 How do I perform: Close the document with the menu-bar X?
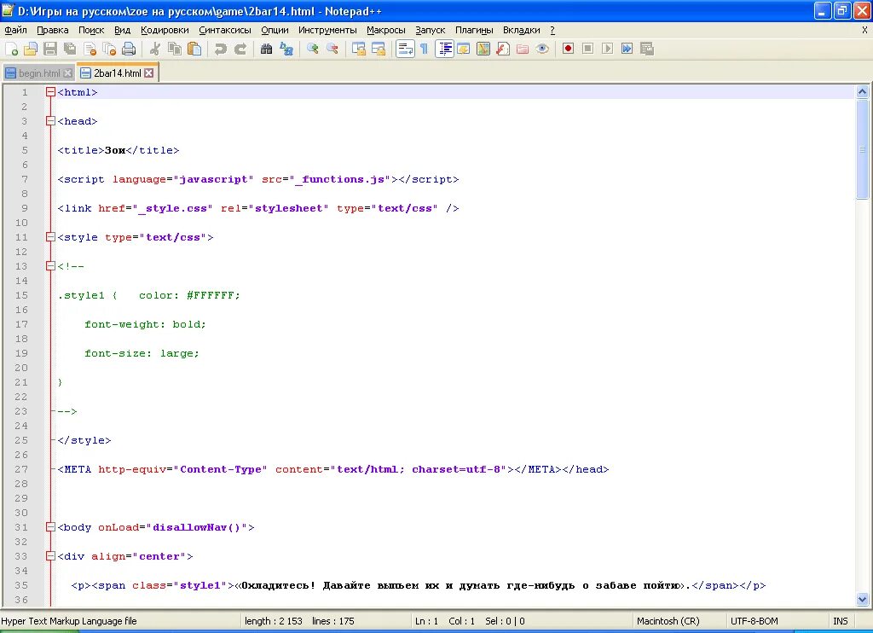point(864,30)
